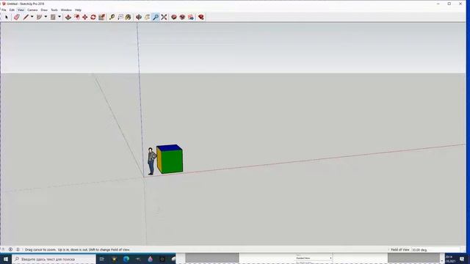
Task: Open the Window menu
Action: tap(66, 10)
